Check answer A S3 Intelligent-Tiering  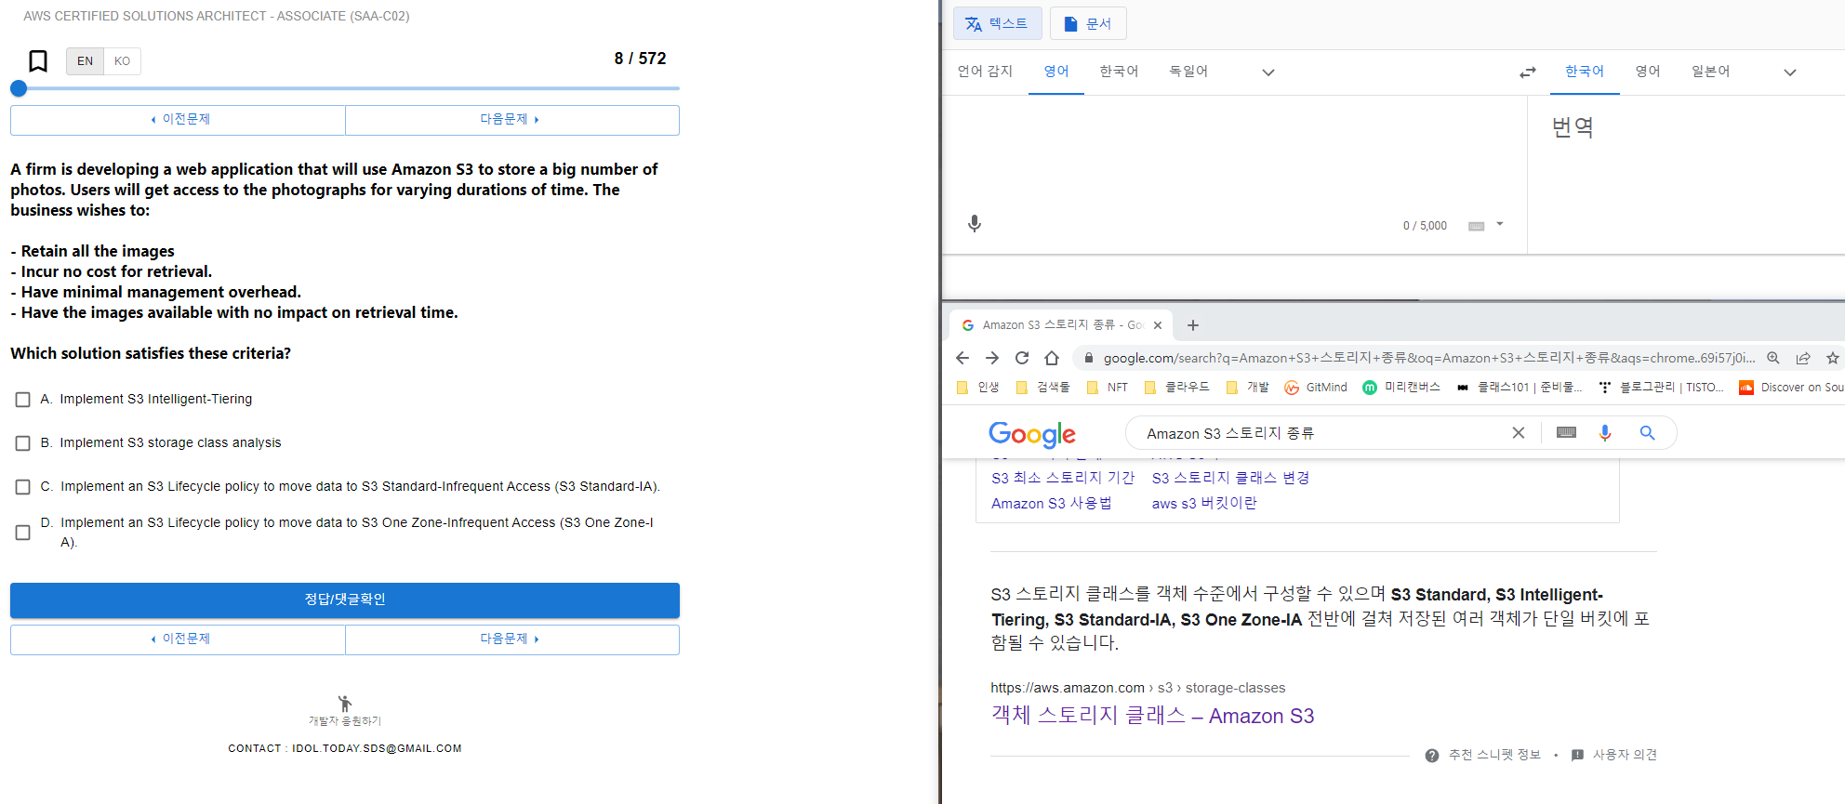pos(23,400)
